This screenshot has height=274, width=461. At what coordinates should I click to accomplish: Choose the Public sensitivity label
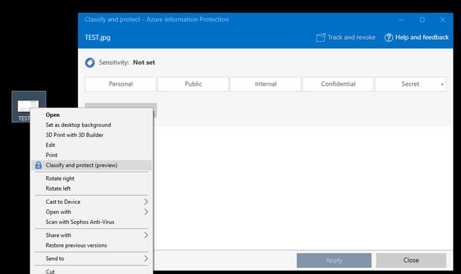pyautogui.click(x=193, y=84)
